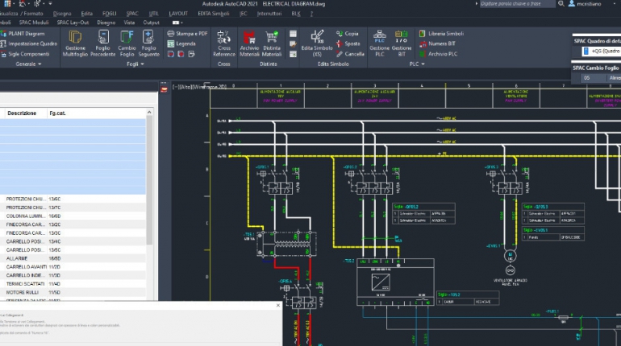This screenshot has width=621, height=346.
Task: Open Gestione Multifoglio tool
Action: [75, 43]
